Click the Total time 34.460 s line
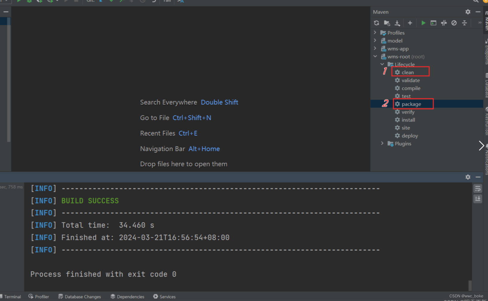488x301 pixels. [108, 225]
